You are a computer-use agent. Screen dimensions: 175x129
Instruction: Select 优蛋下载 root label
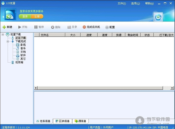pos(16,34)
